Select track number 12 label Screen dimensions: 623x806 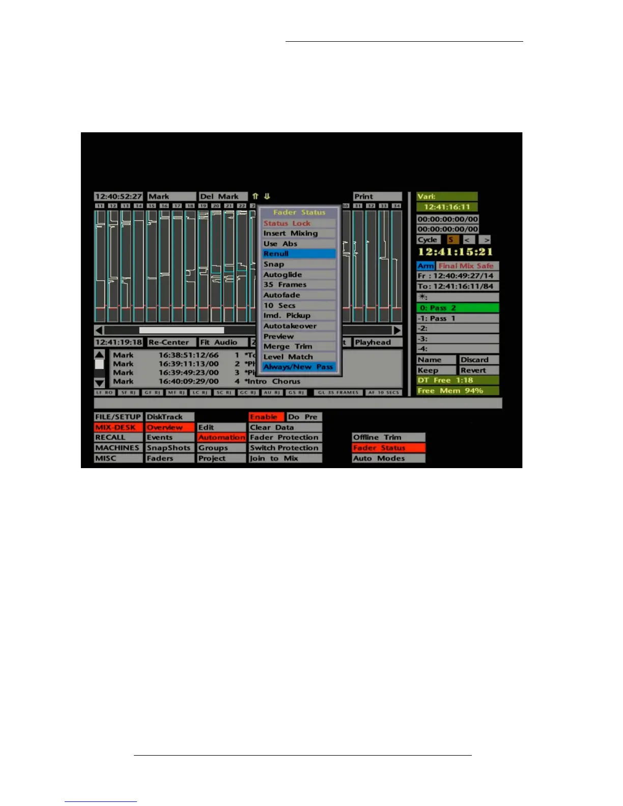112,206
